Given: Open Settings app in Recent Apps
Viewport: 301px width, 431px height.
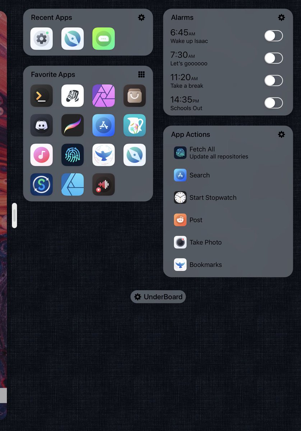Looking at the screenshot, I should click(x=42, y=39).
